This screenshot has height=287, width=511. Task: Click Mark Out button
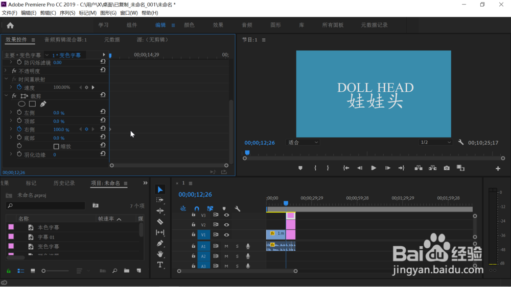(x=328, y=168)
